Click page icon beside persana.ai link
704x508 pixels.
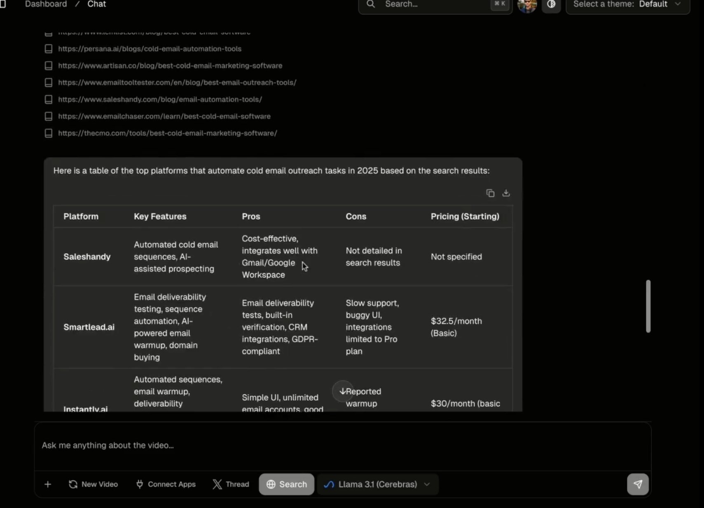(49, 49)
